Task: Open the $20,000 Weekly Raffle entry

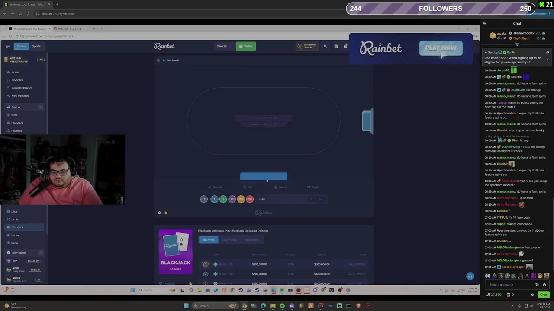Action: 24,60
